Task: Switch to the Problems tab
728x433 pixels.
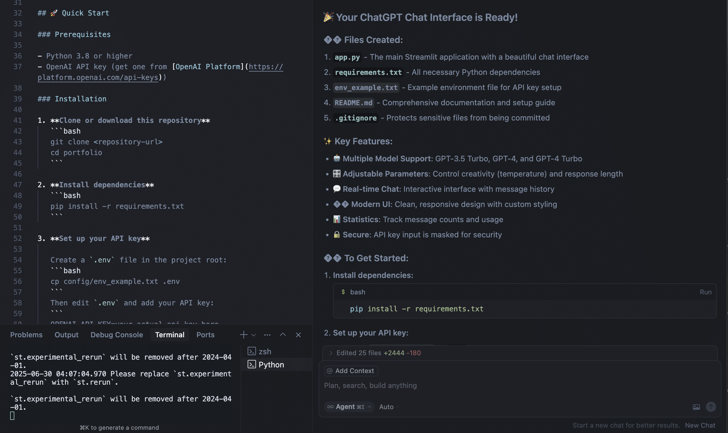Action: pyautogui.click(x=26, y=335)
